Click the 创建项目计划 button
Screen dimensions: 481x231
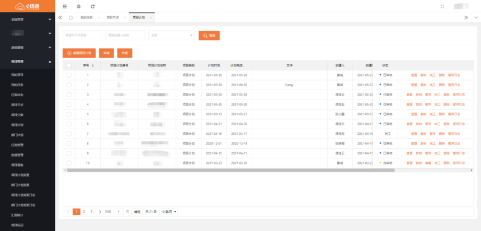[x=79, y=53]
